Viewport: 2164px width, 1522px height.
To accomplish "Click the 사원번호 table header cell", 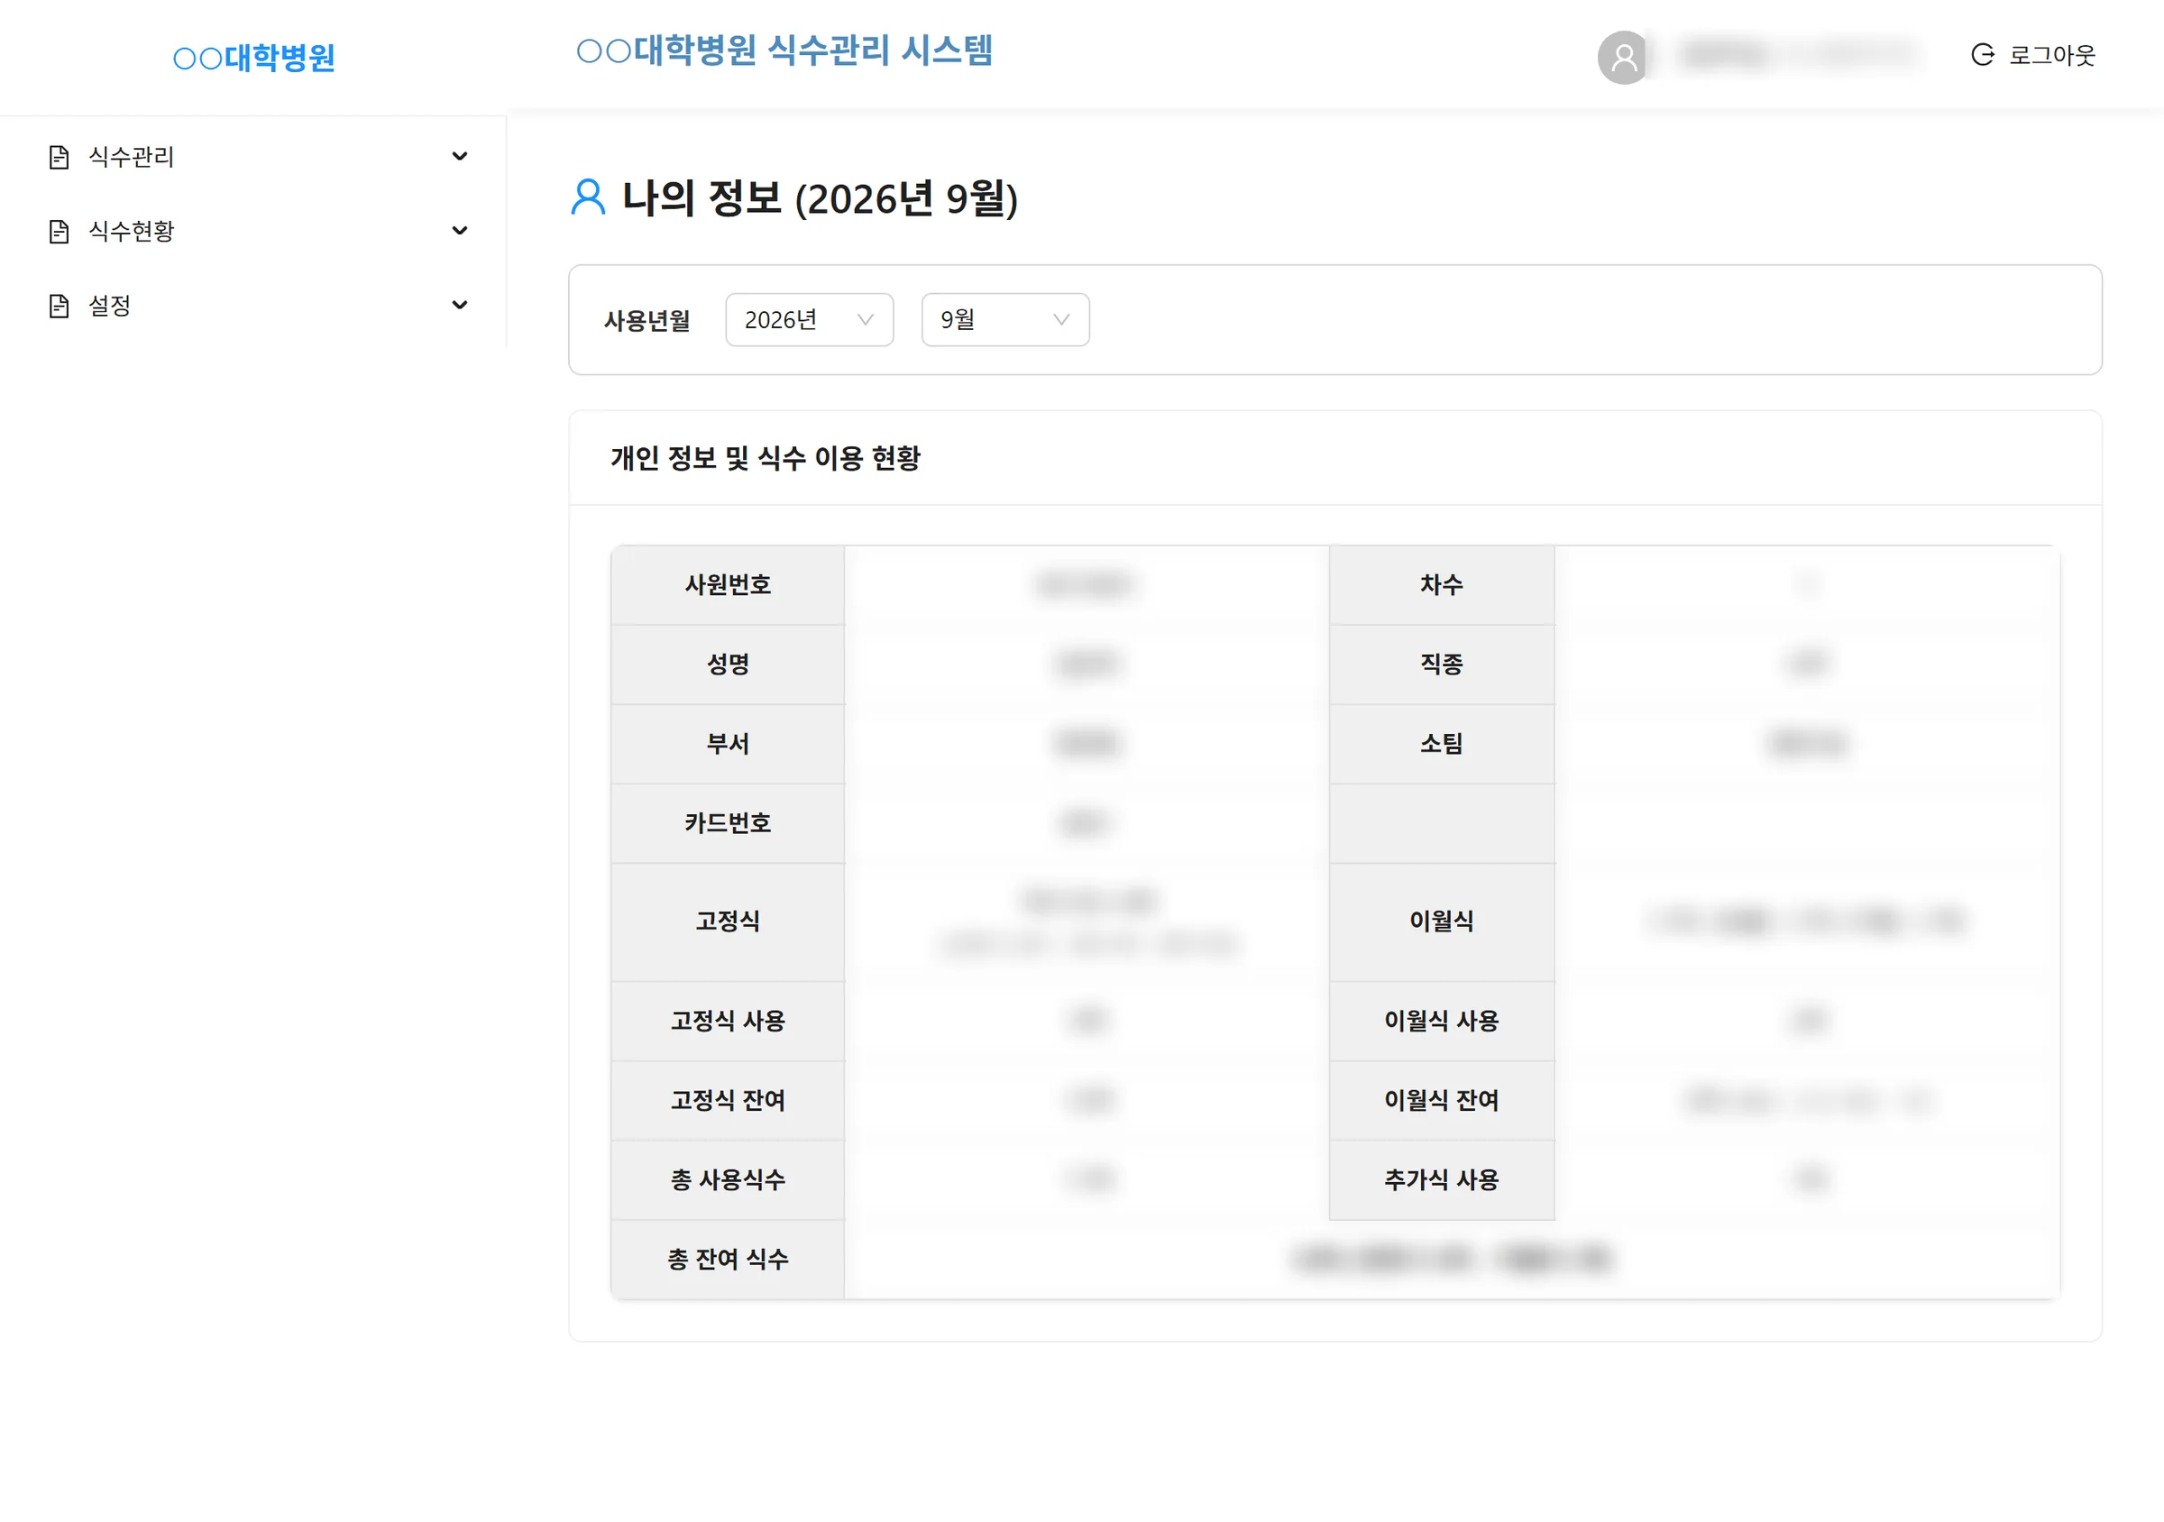I will tap(728, 585).
